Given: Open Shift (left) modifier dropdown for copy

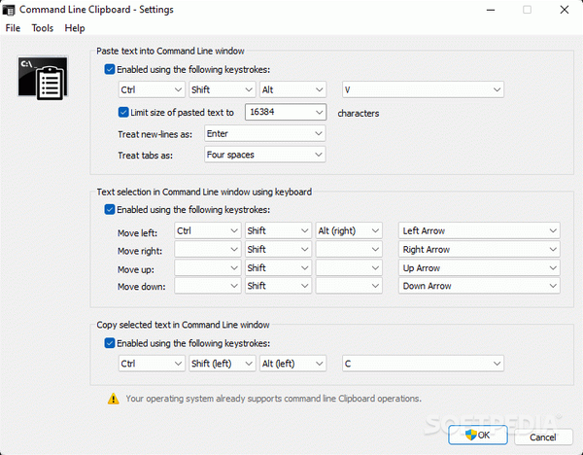Looking at the screenshot, I should (x=222, y=364).
